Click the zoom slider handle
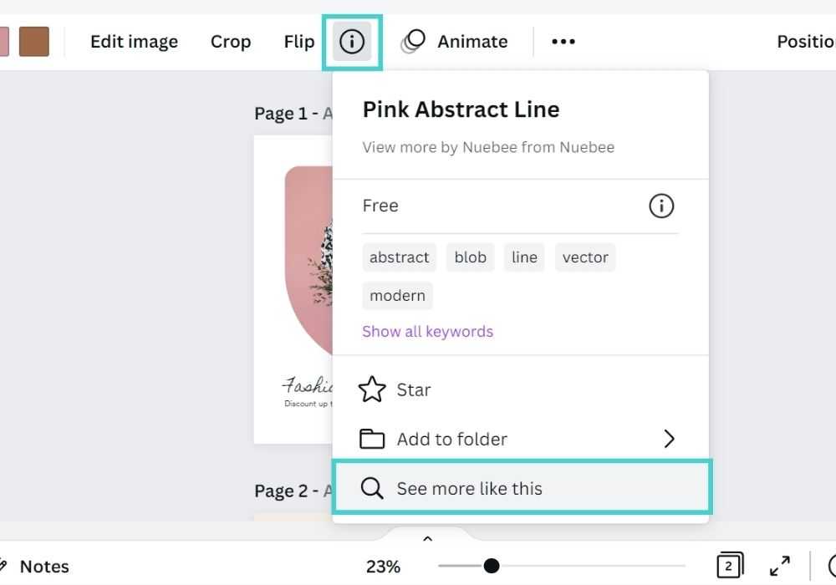836x585 pixels. [x=492, y=566]
